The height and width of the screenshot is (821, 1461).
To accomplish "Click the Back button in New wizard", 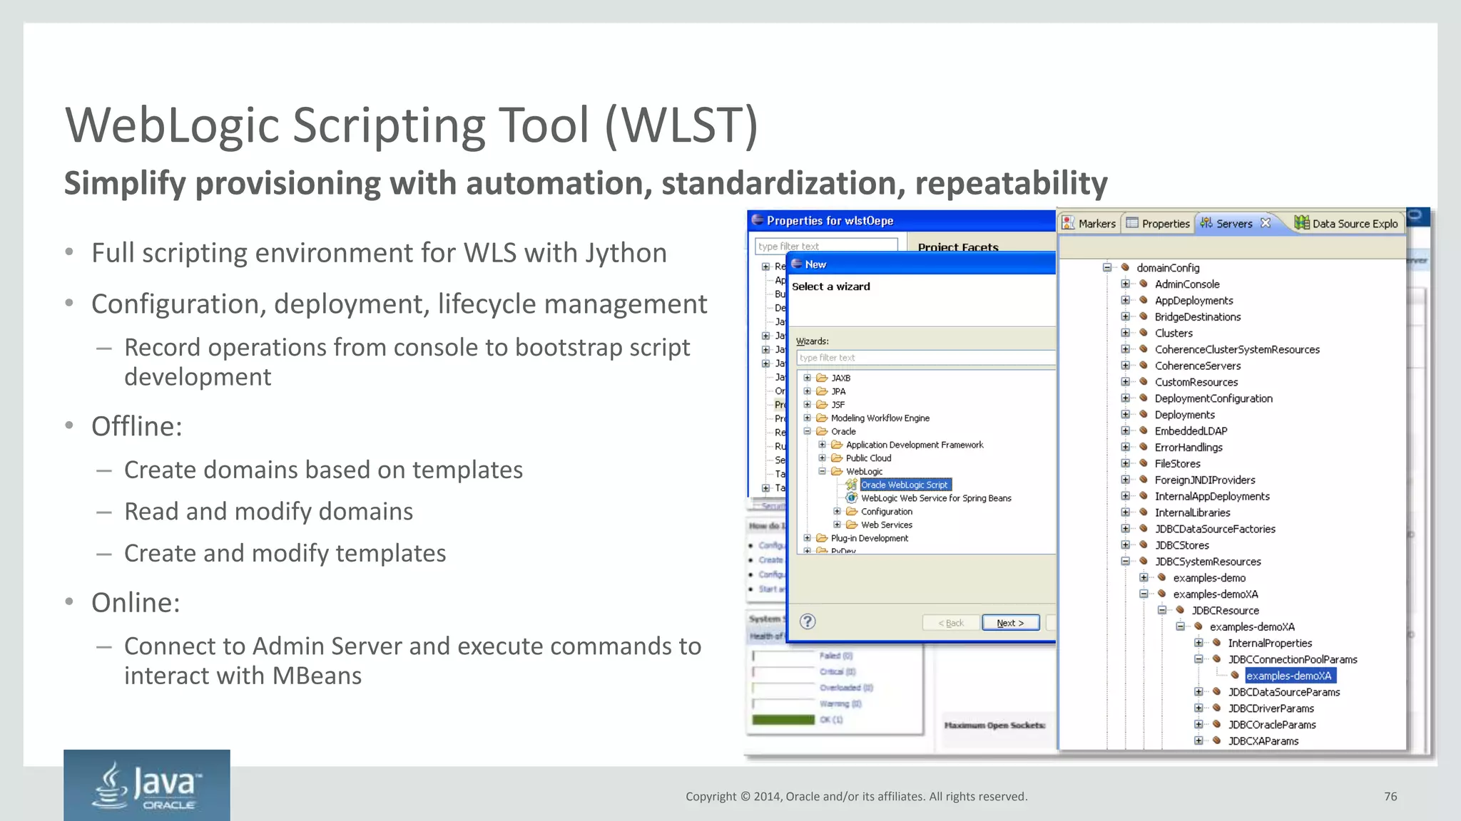I will coord(950,623).
